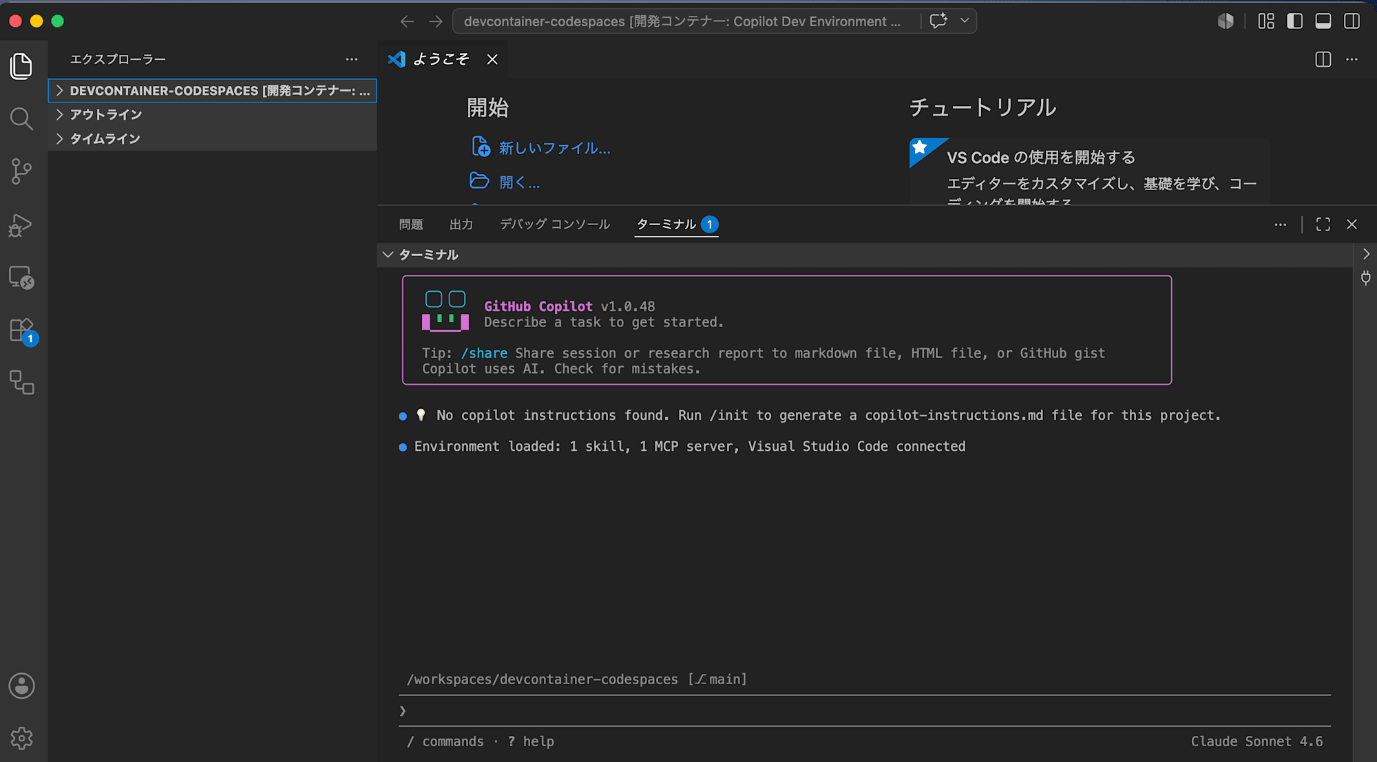The height and width of the screenshot is (762, 1377).
Task: Select the ようこそ editor tab
Action: [443, 59]
